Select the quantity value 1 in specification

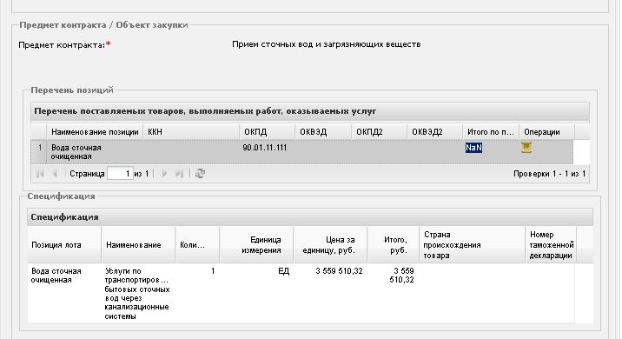coord(213,271)
